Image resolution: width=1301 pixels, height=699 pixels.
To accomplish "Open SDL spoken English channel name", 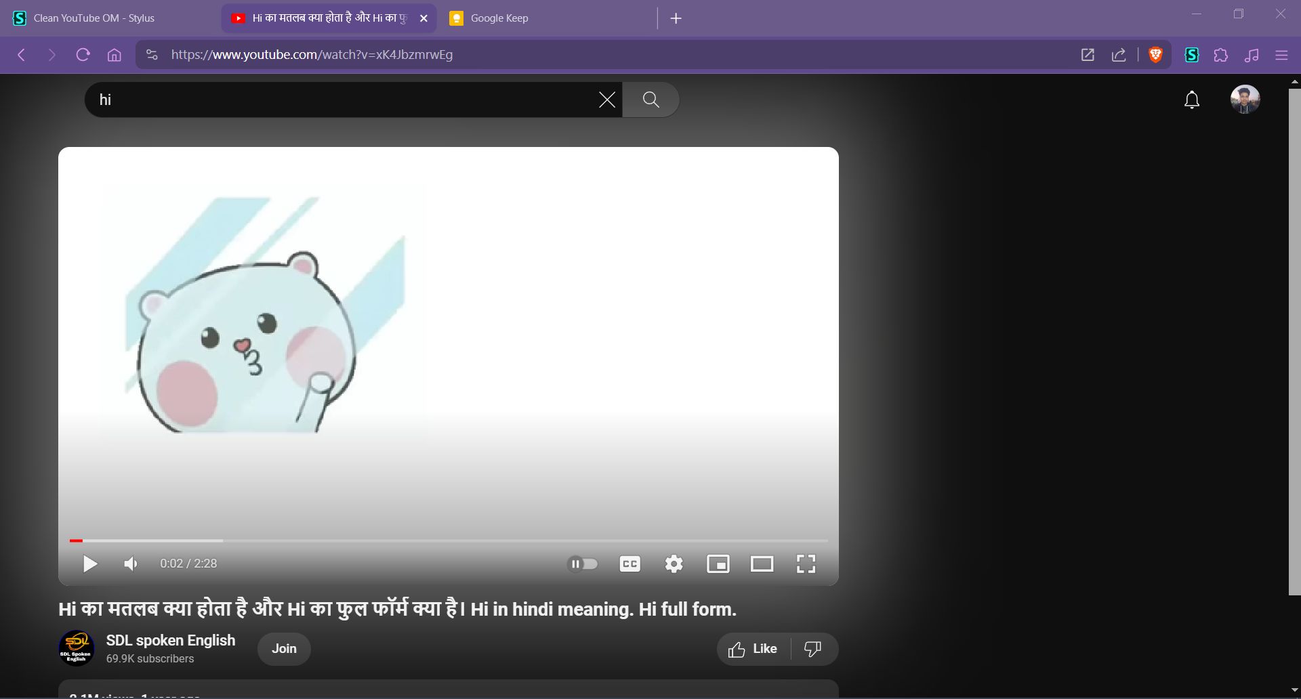I will (x=171, y=640).
